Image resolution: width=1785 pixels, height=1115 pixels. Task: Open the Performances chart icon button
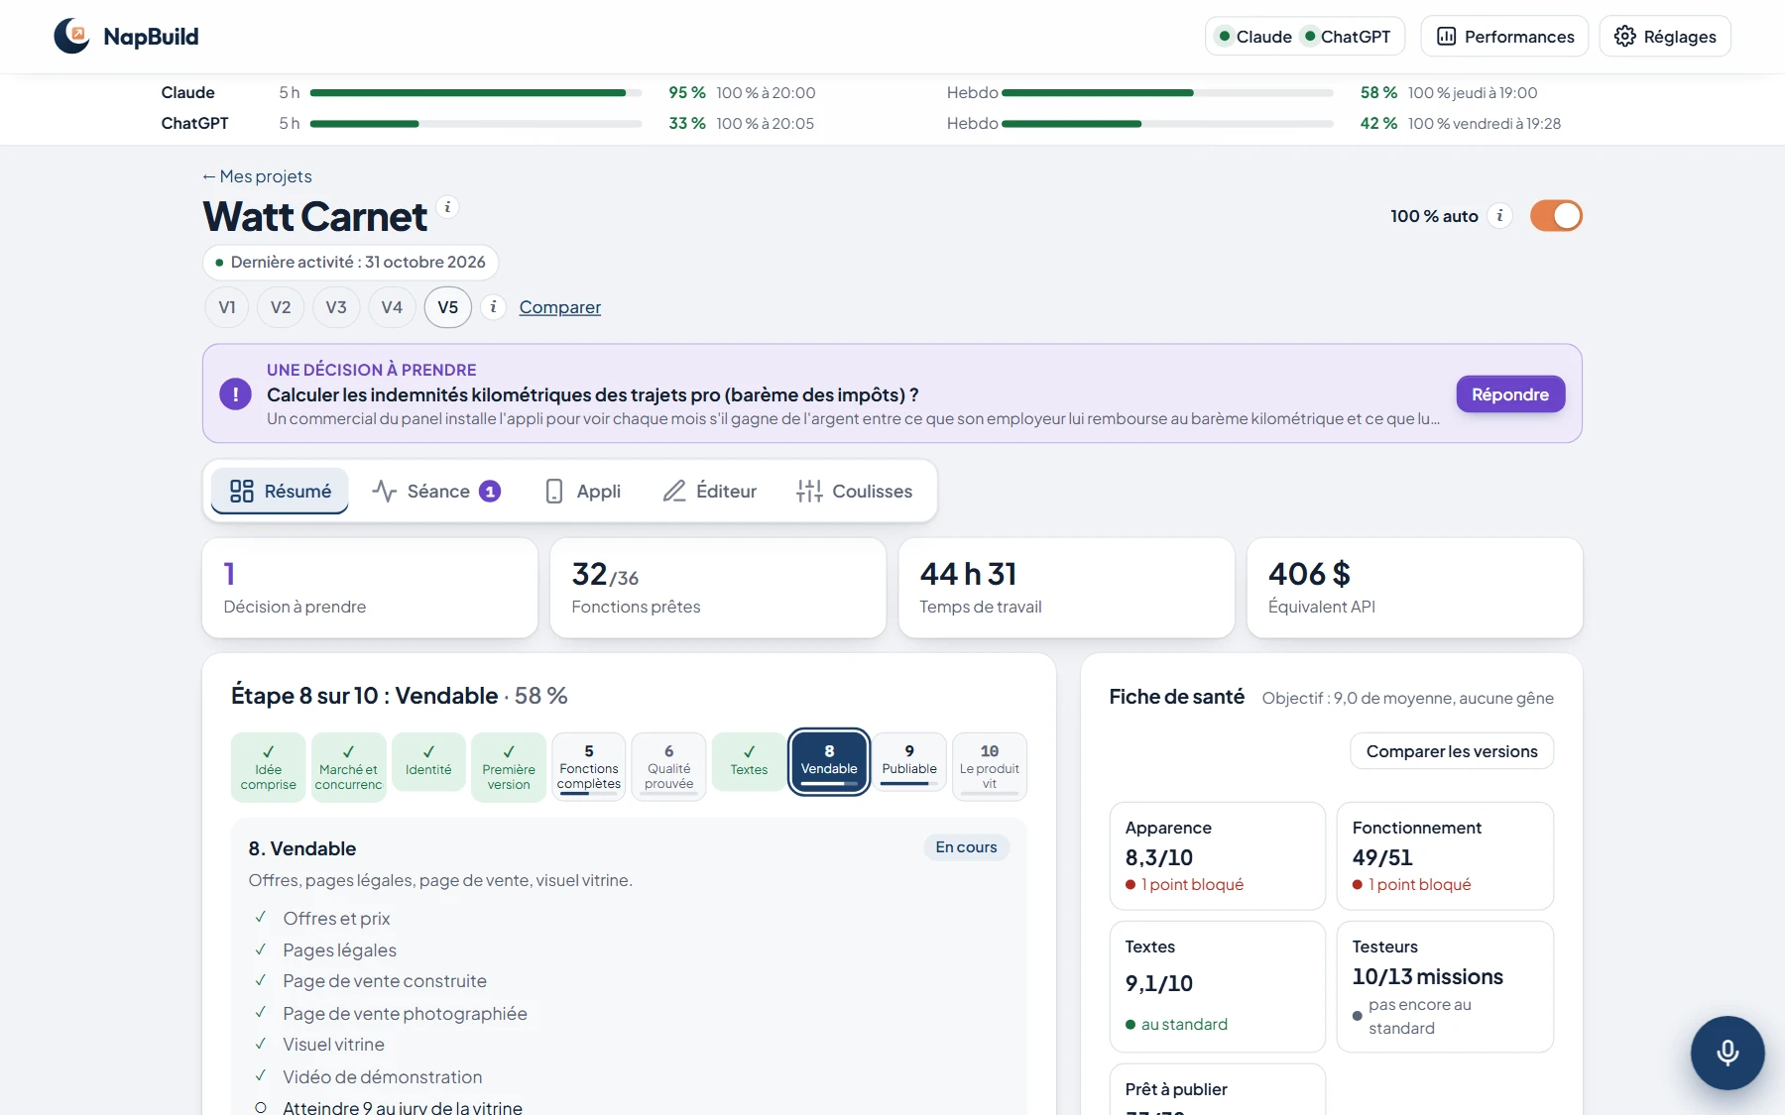pyautogui.click(x=1446, y=37)
